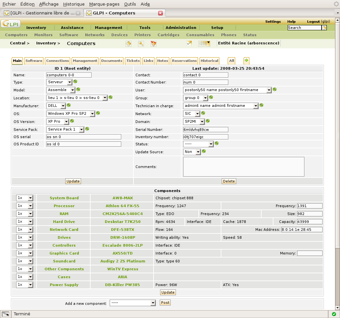This screenshot has height=318, width=340.
Task: Click the add template icon
Action: (x=154, y=43)
